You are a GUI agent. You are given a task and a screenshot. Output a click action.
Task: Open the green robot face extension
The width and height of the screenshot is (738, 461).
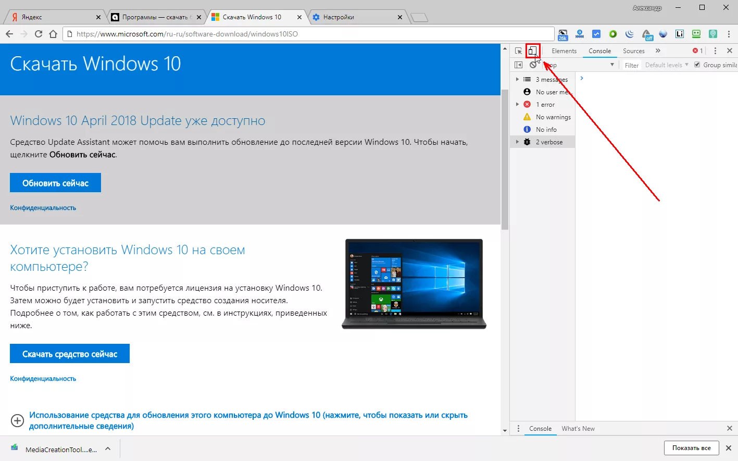696,34
